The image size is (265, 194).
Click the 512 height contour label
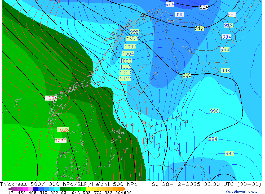tap(199, 28)
